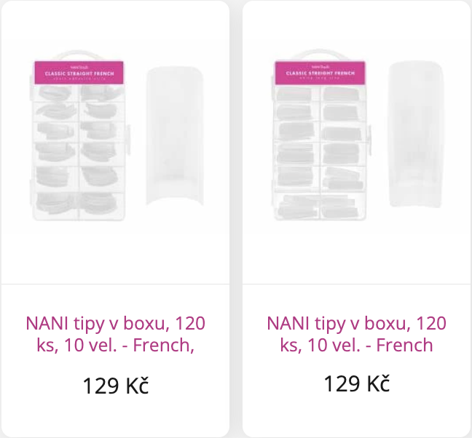Open the left NANI tipy French, product title
This screenshot has width=472, height=438.
pyautogui.click(x=115, y=334)
